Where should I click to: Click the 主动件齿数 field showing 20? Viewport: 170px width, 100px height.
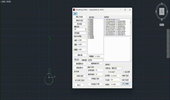(99, 70)
